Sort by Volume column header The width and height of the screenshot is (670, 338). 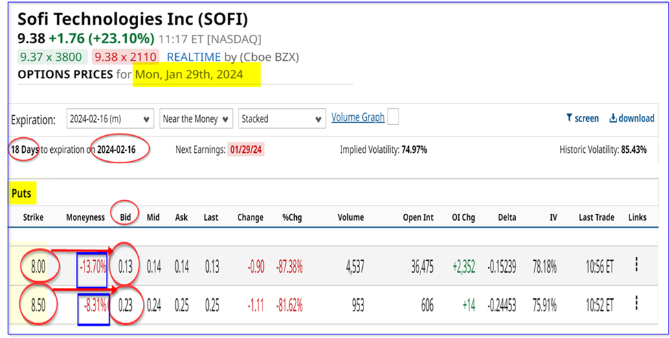coord(350,217)
